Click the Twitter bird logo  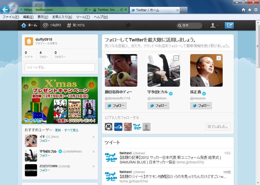click(x=127, y=25)
